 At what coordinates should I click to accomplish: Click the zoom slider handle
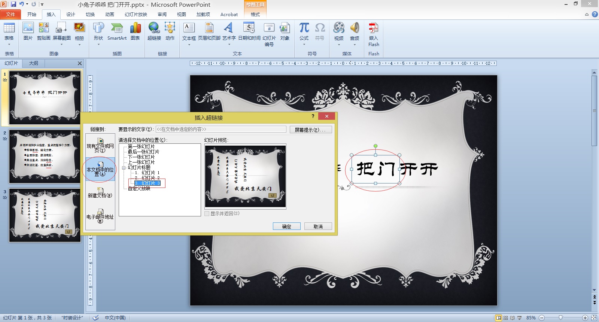point(560,318)
